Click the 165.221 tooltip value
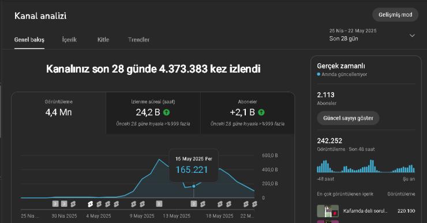This screenshot has height=223, width=427. coord(192,169)
